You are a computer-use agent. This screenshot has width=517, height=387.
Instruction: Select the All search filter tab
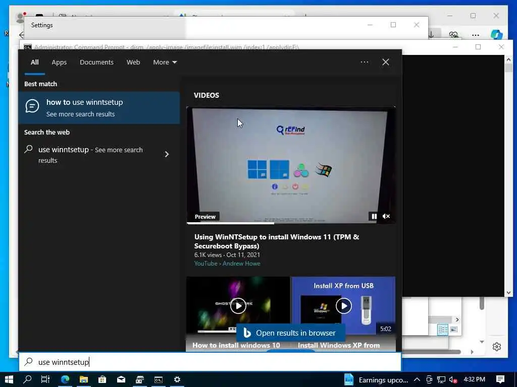(x=35, y=62)
